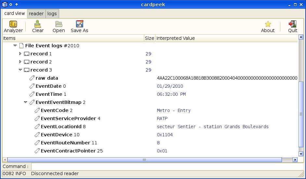Click the Save As disk icon
The image size is (306, 179).
(x=80, y=24)
